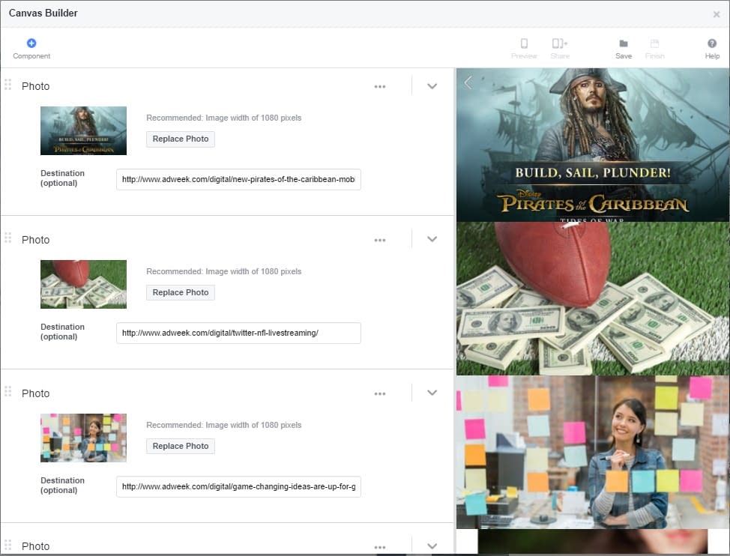Click the football photo thumbnail
730x556 pixels.
(x=83, y=284)
